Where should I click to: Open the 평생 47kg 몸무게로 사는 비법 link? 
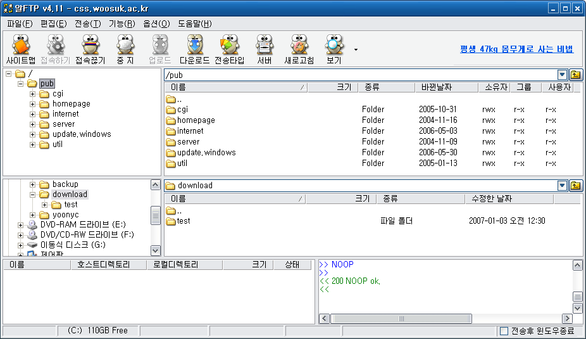(x=516, y=49)
